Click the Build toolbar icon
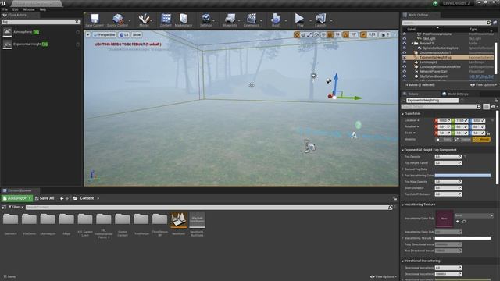This screenshot has height=281, width=500. pos(276,20)
